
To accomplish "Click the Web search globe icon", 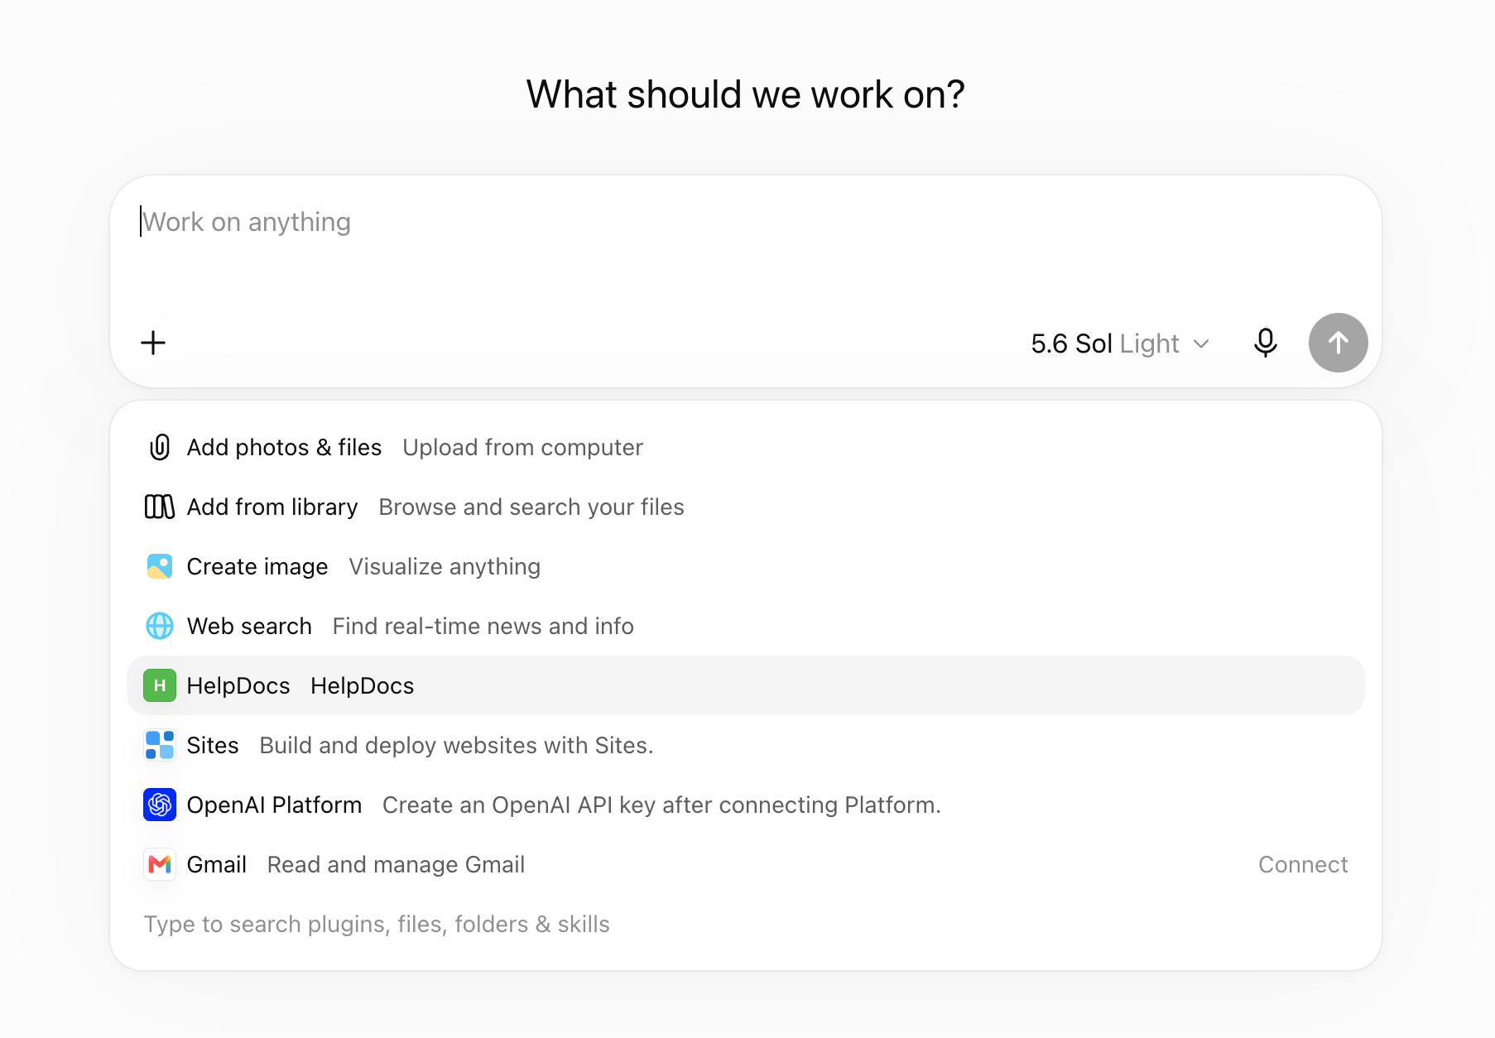I will [x=160, y=626].
